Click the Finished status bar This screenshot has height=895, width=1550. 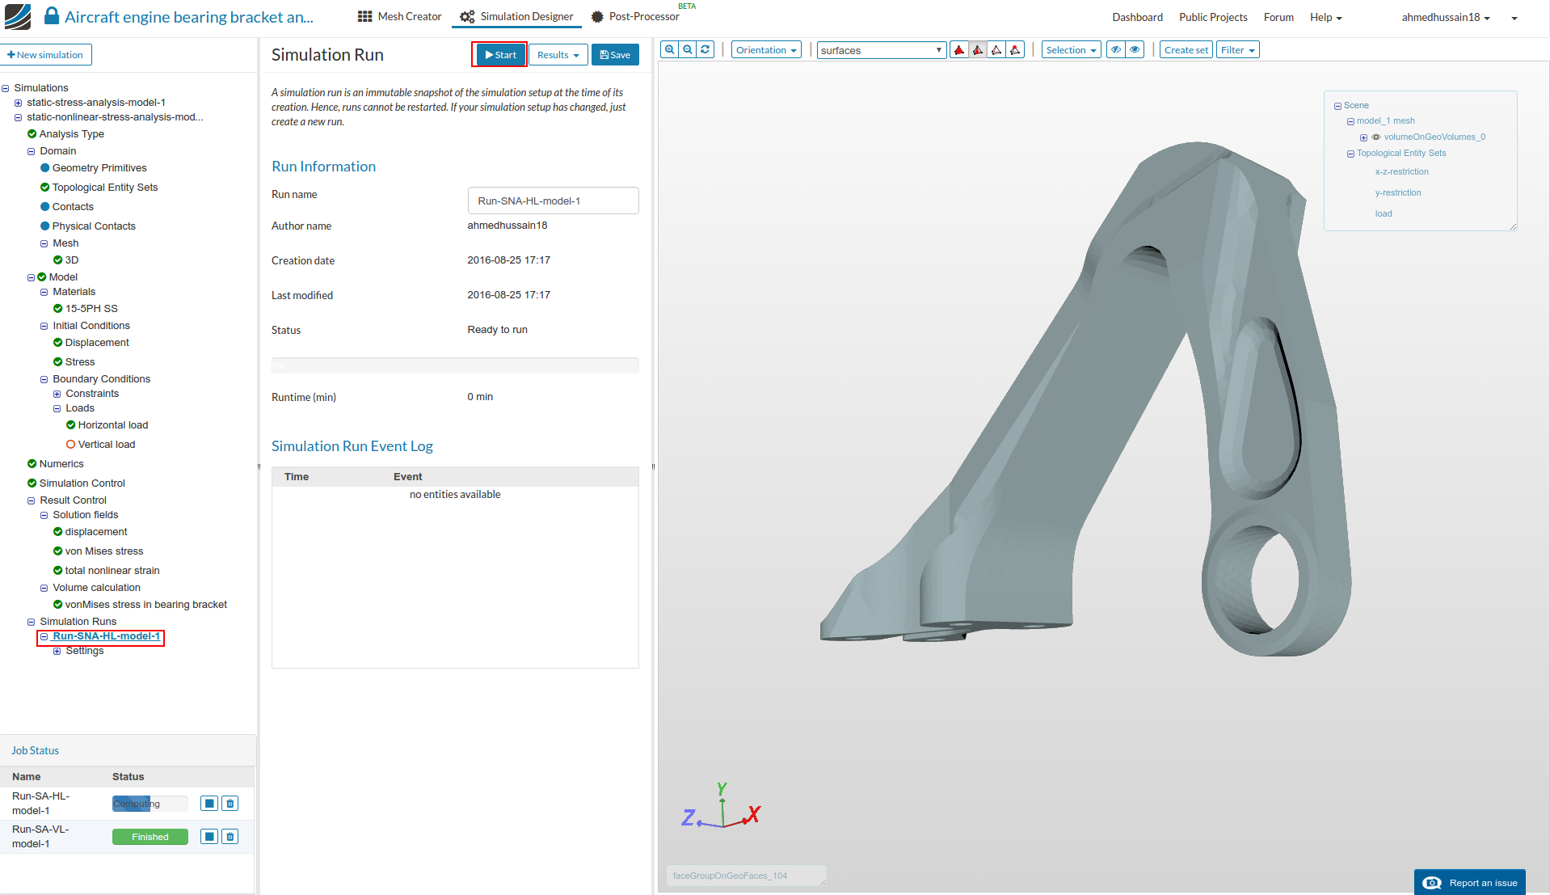coord(150,837)
